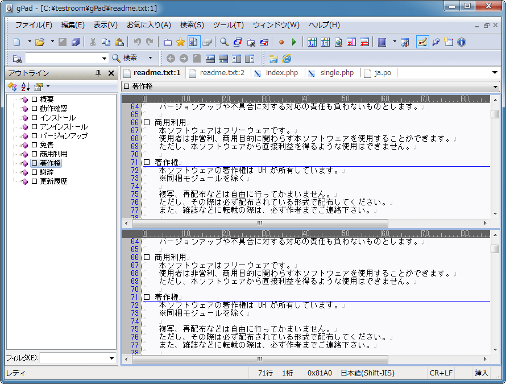This screenshot has width=506, height=384.
Task: Click the Save All disks icon
Action: pyautogui.click(x=76, y=42)
